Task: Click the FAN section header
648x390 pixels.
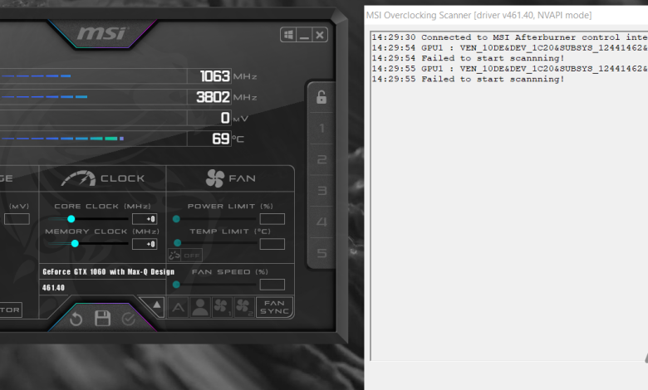Action: tap(231, 178)
